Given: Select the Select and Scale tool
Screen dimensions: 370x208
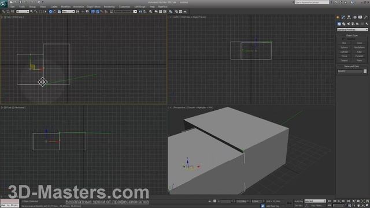Looking at the screenshot, I should [x=59, y=12].
